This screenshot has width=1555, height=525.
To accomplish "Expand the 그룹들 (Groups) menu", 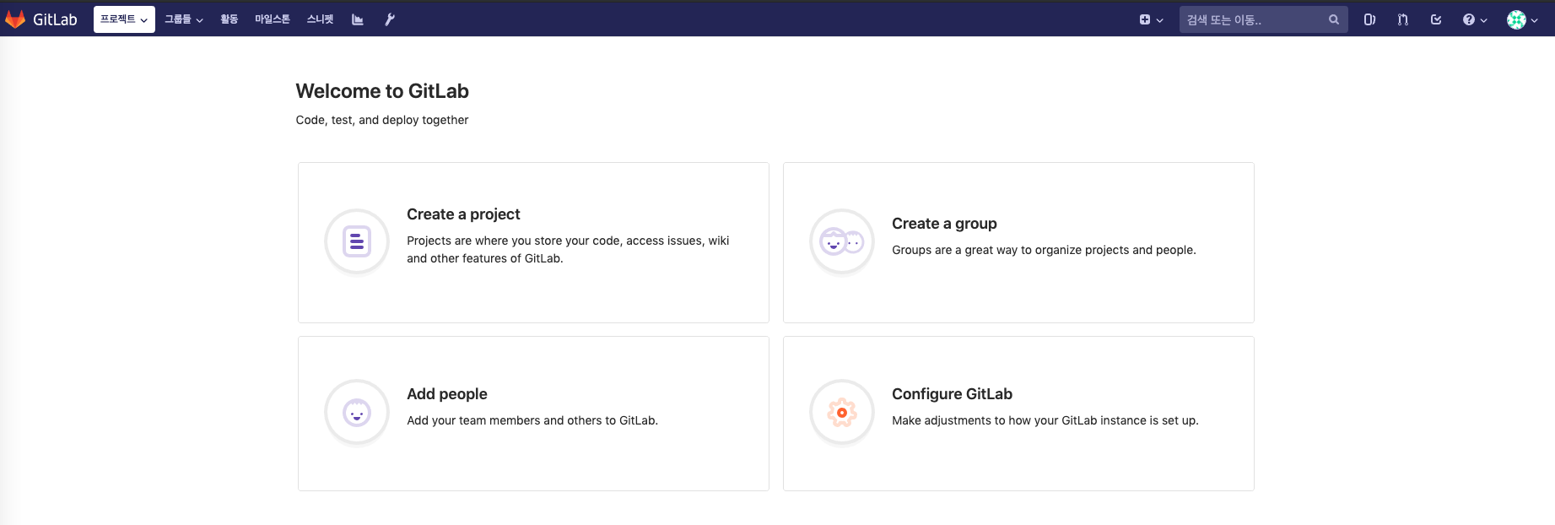I will pyautogui.click(x=183, y=19).
